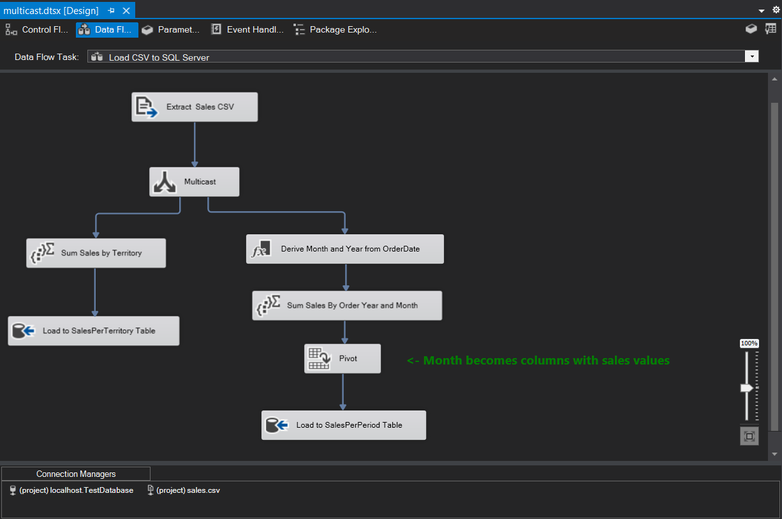Open the zoom-to-fit control below the slider
The image size is (782, 519).
749,435
